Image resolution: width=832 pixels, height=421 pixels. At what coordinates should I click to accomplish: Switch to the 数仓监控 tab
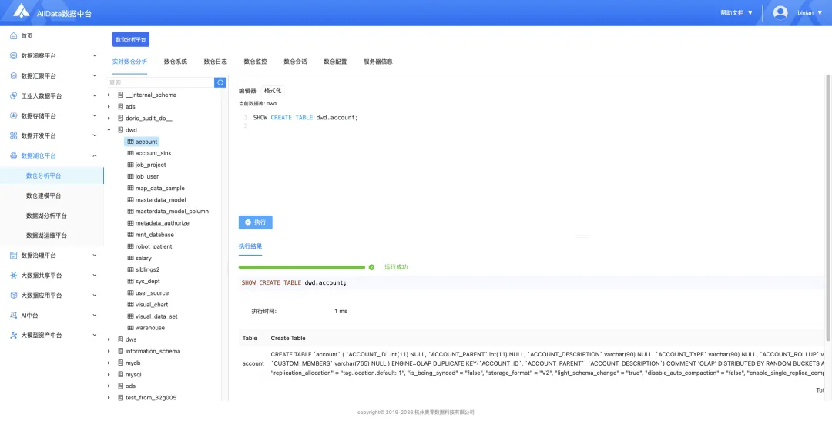coord(255,62)
